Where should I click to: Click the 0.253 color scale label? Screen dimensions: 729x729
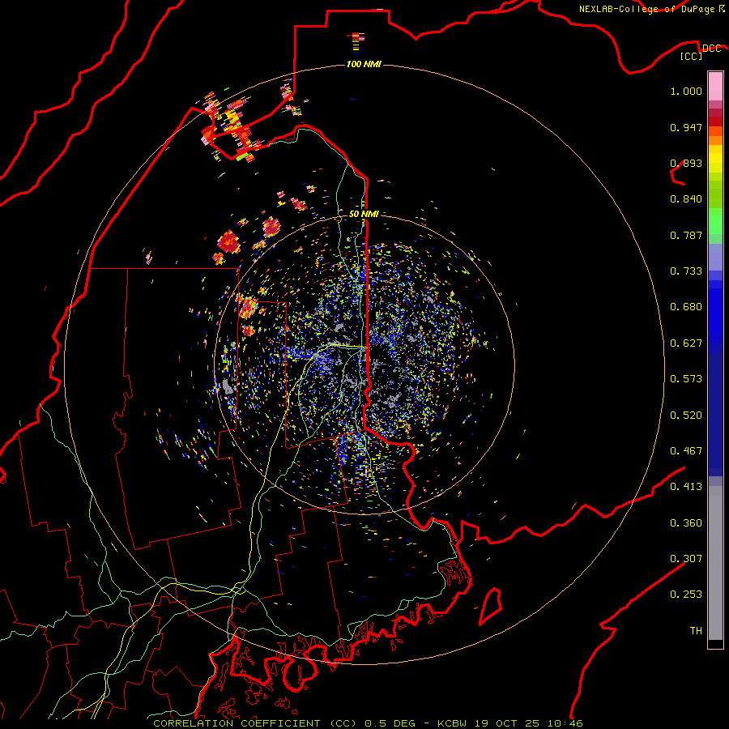pyautogui.click(x=686, y=595)
